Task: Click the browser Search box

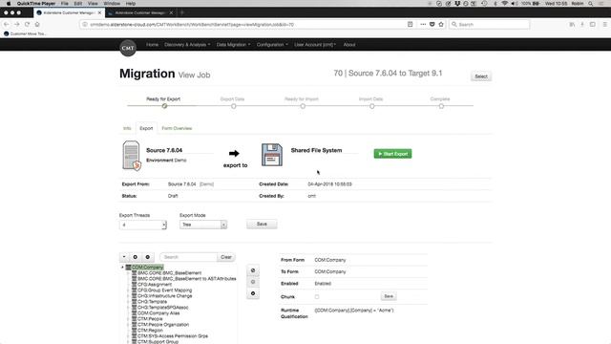Action: click(490, 24)
